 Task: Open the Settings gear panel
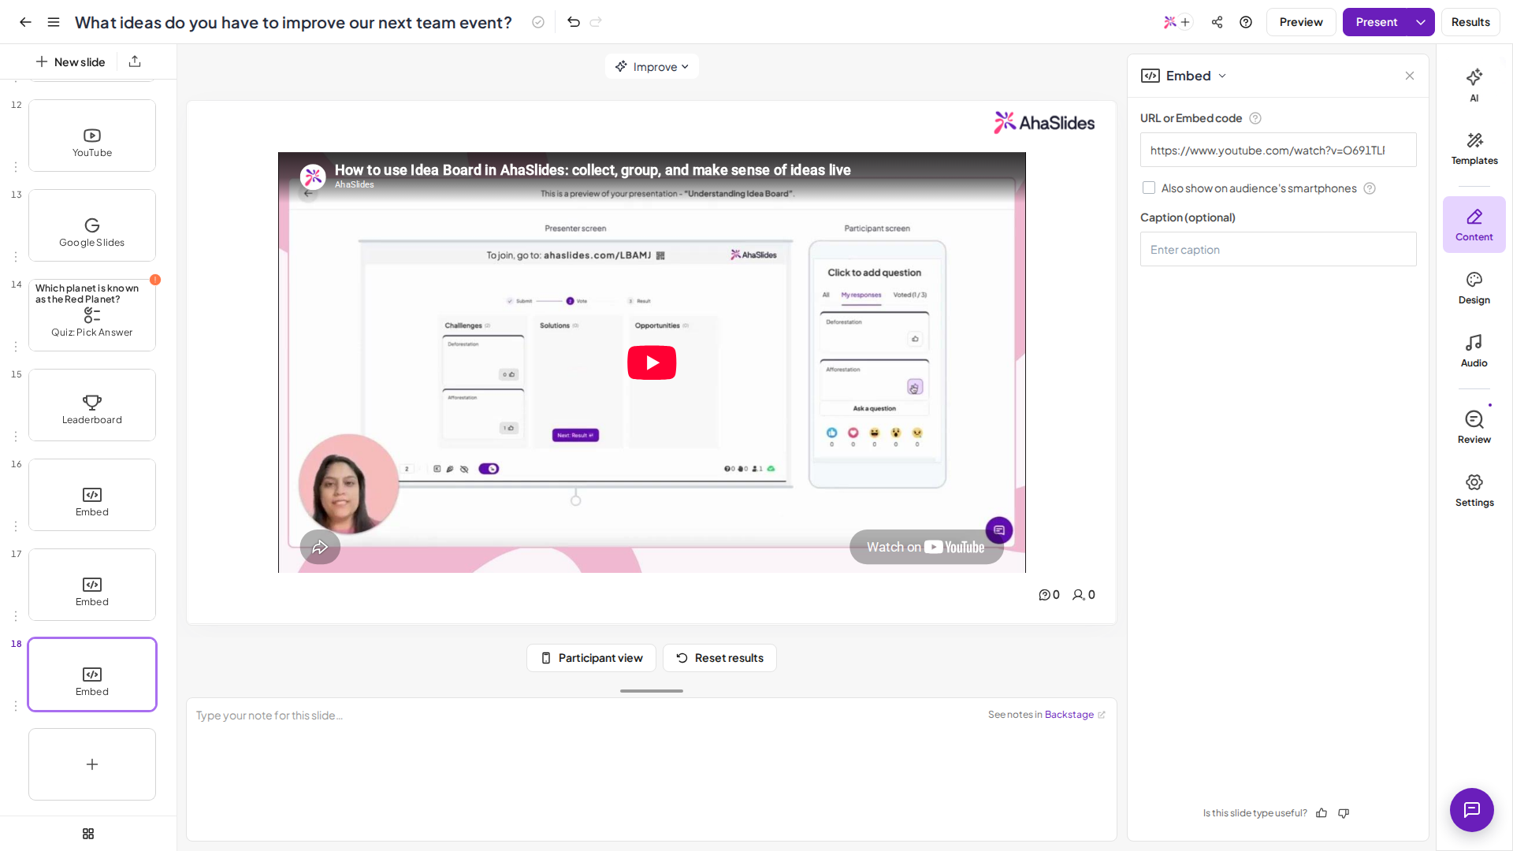click(1474, 491)
